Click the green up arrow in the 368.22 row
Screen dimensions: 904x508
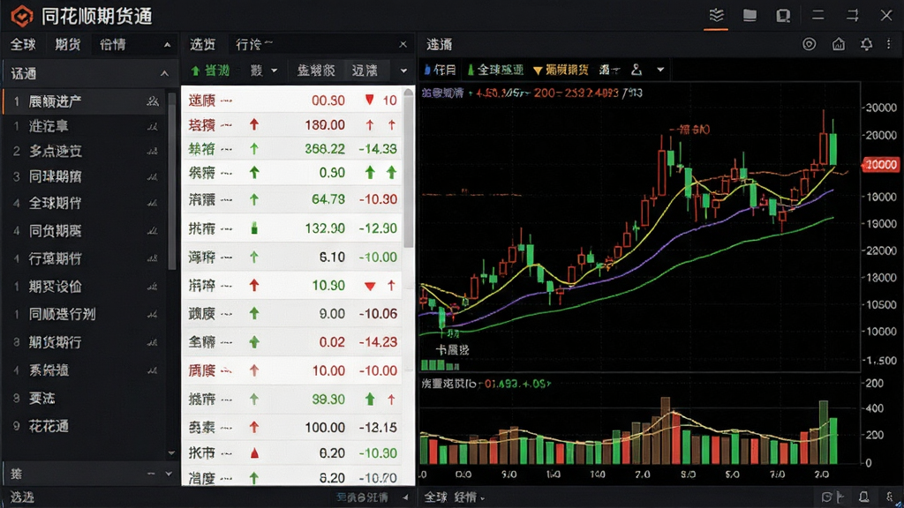(x=253, y=149)
